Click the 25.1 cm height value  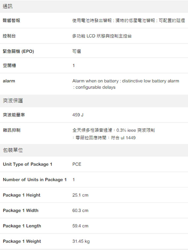[x=80, y=195]
